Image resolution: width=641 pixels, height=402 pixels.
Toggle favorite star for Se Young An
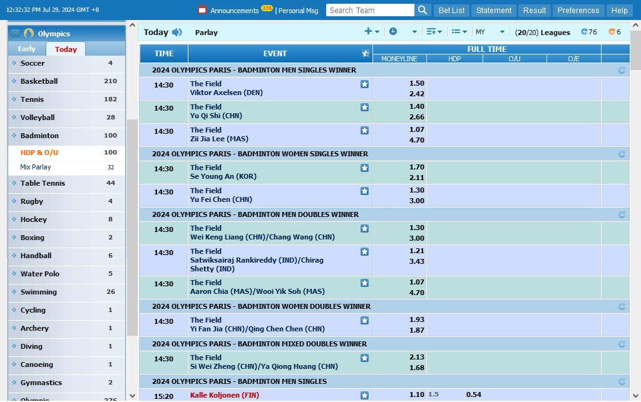click(x=364, y=168)
